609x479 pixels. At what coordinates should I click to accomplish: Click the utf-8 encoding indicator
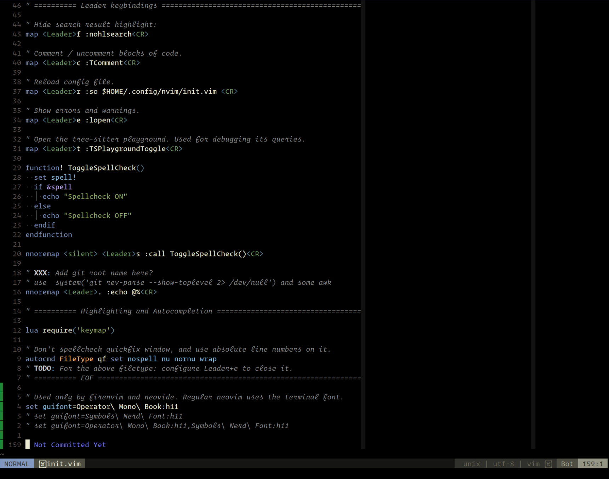(x=503, y=464)
